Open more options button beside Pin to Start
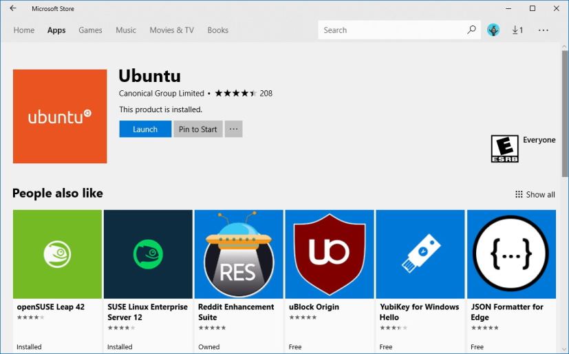Image resolution: width=569 pixels, height=354 pixels. pos(233,129)
